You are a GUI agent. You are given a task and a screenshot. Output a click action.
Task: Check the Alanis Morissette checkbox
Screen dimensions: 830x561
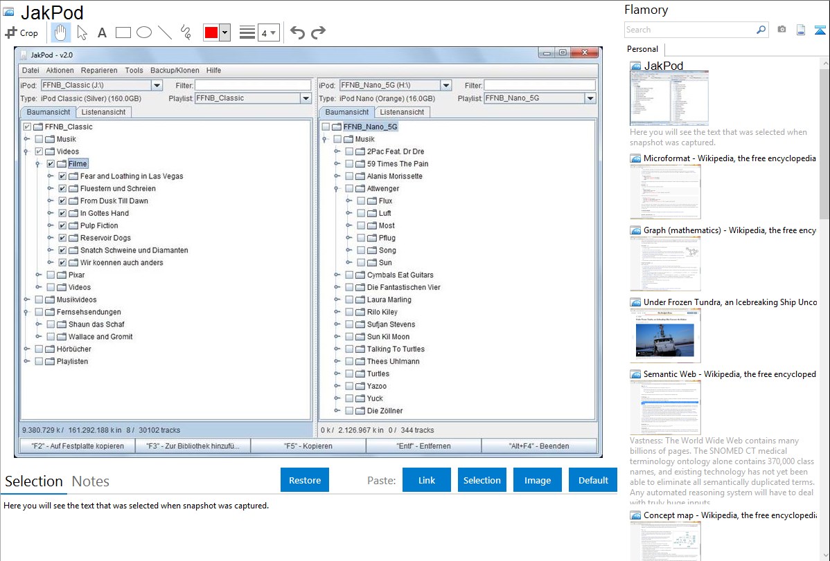click(x=349, y=176)
